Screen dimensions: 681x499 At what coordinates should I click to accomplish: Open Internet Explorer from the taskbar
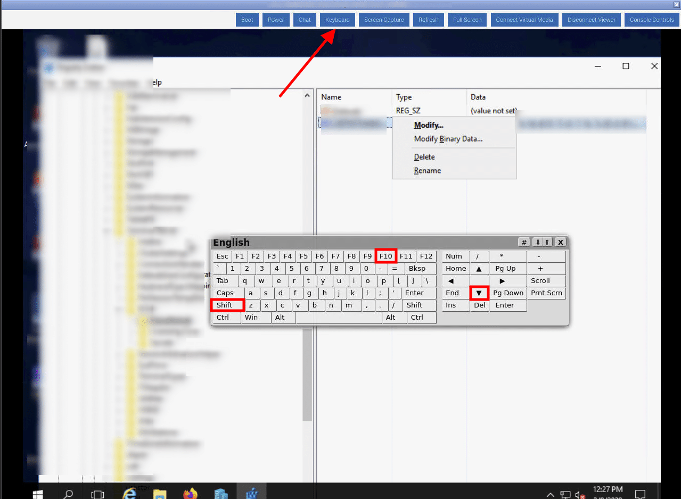pos(129,494)
